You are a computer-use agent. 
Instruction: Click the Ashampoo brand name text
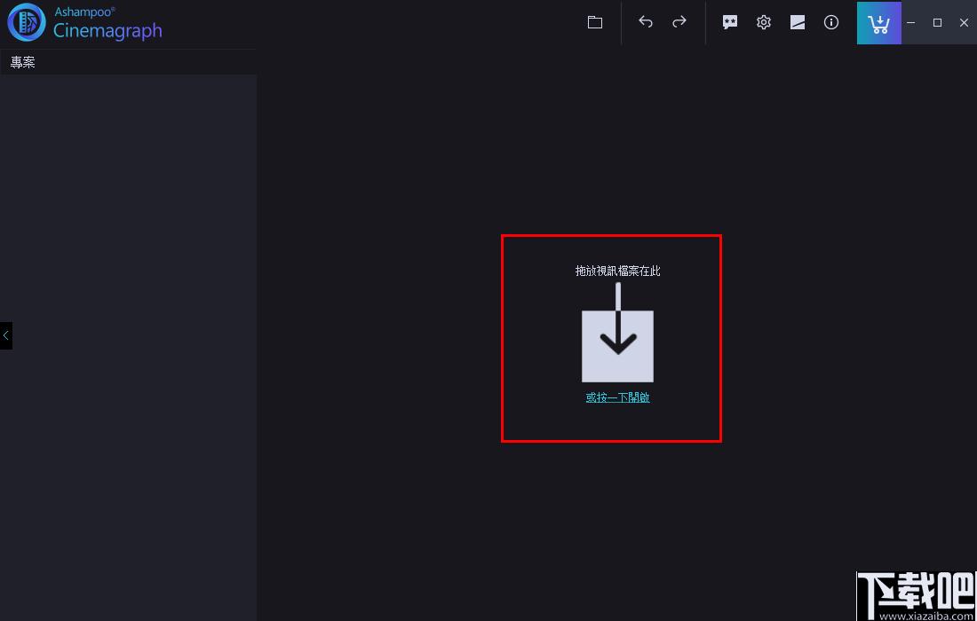[x=84, y=12]
